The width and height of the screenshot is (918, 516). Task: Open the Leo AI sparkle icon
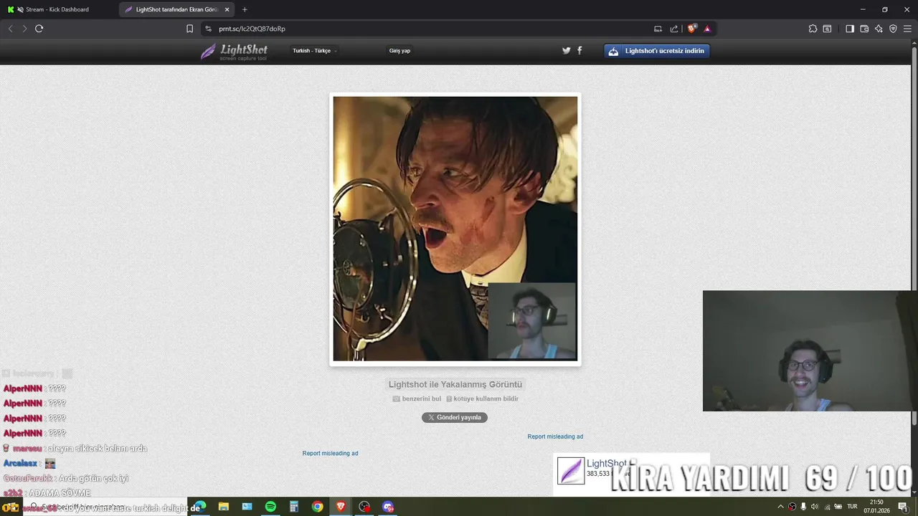click(x=879, y=29)
